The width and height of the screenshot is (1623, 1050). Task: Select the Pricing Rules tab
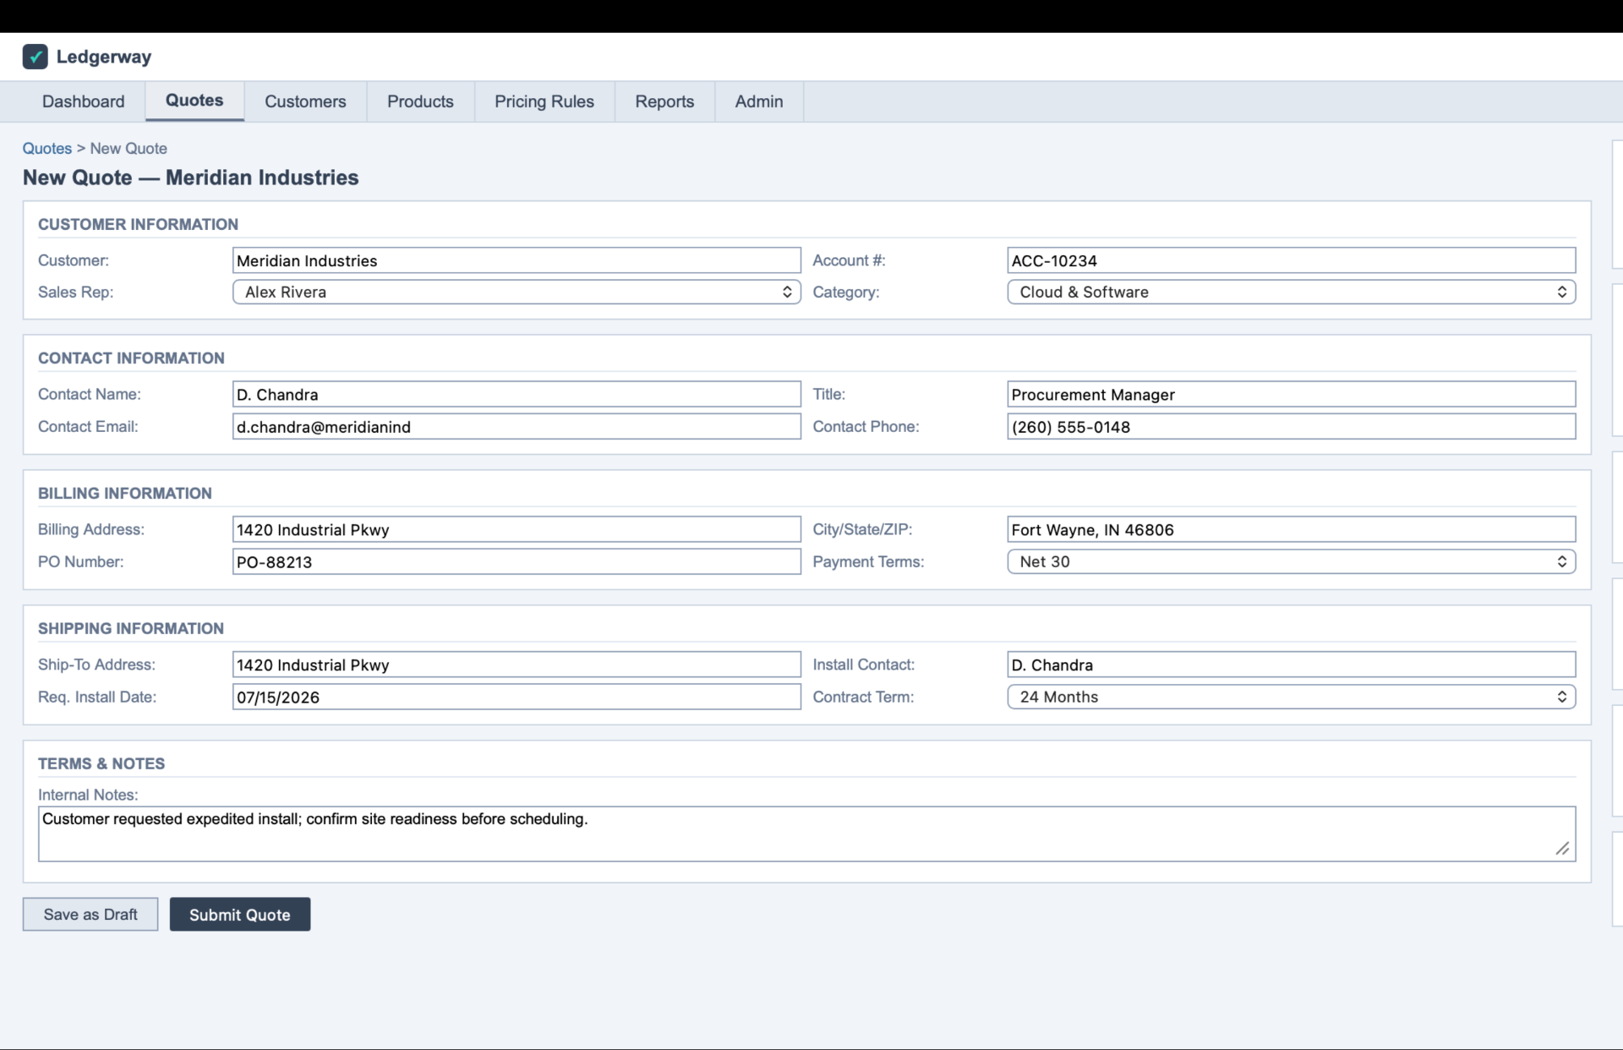pyautogui.click(x=544, y=101)
